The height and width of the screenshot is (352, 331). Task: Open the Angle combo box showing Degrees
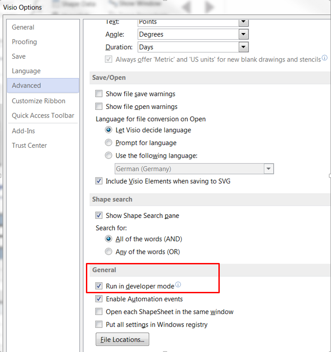point(193,34)
